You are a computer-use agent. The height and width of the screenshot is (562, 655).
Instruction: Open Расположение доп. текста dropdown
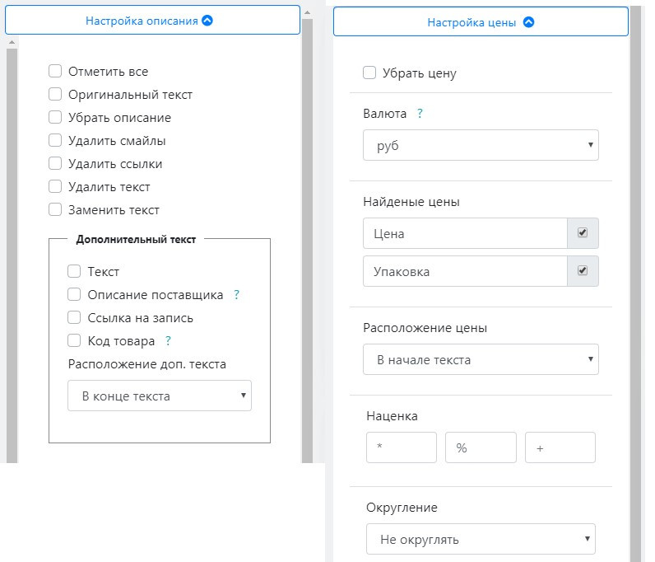click(x=160, y=396)
